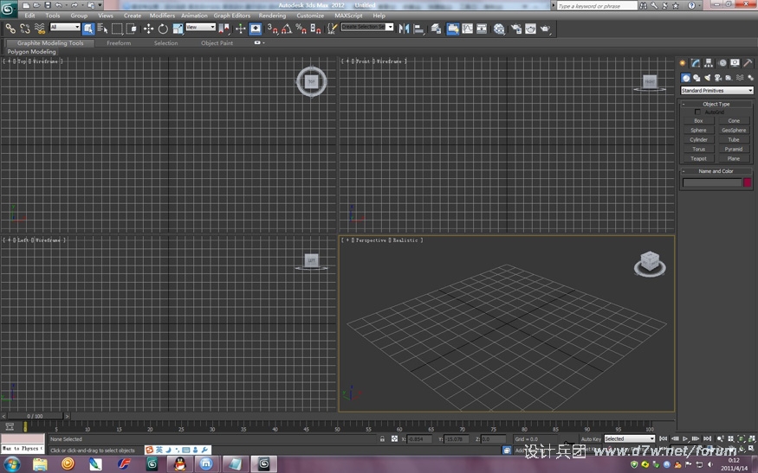Open the Curve Editor icon
Viewport: 758px width, 473px height.
[x=468, y=29]
